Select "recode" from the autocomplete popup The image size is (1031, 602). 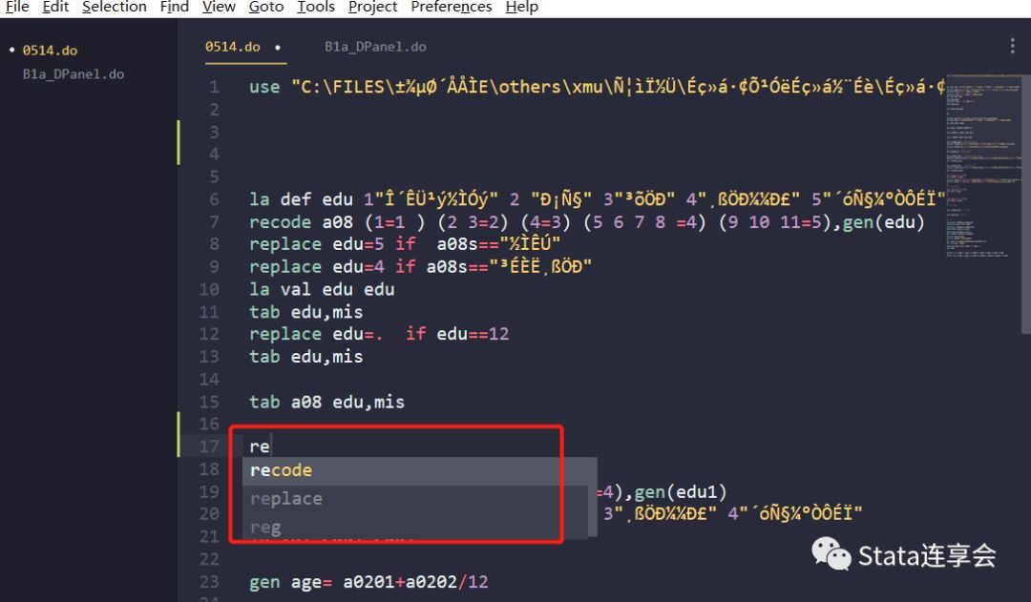pyautogui.click(x=280, y=469)
